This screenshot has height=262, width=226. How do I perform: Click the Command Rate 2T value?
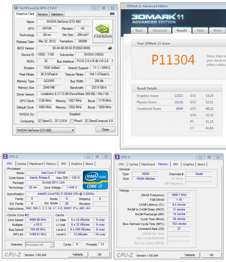pos(179,228)
